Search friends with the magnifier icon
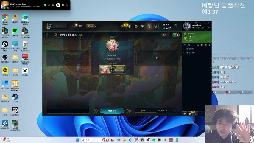 [x=210, y=45]
